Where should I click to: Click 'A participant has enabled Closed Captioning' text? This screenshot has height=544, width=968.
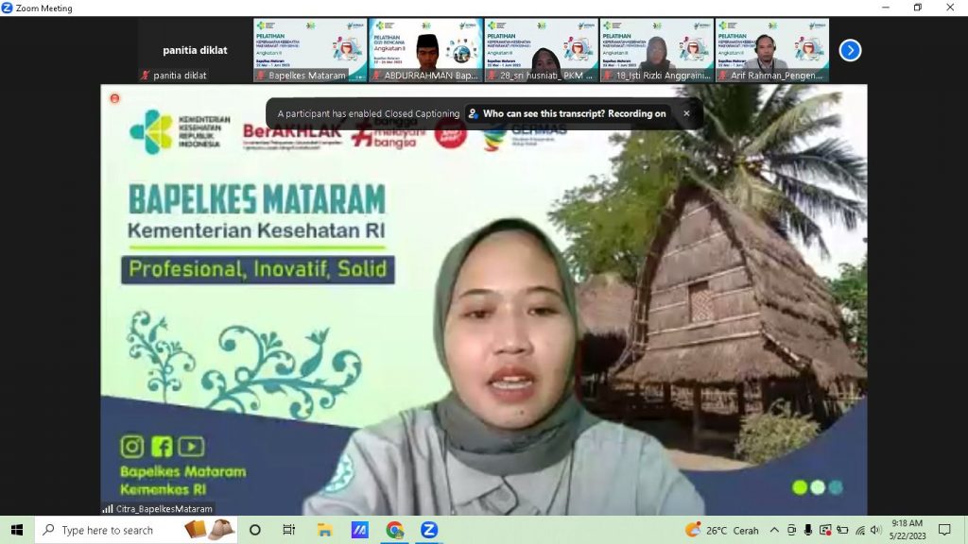369,113
